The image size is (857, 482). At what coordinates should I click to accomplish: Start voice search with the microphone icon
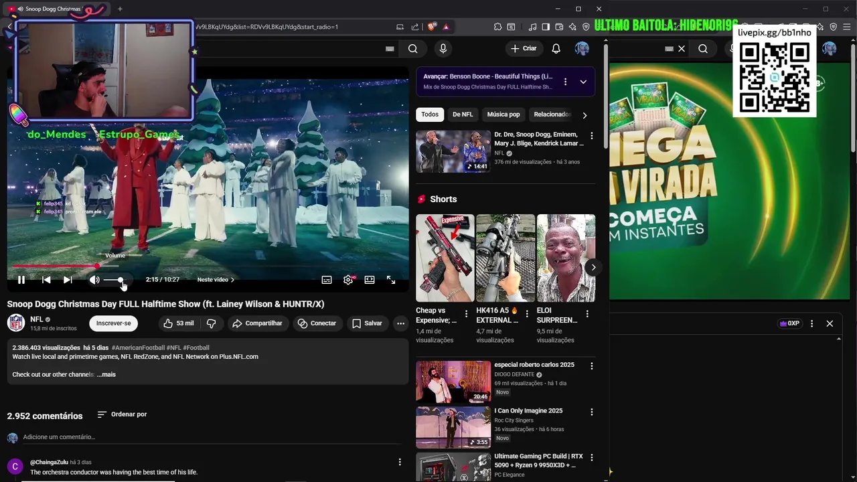(x=443, y=48)
